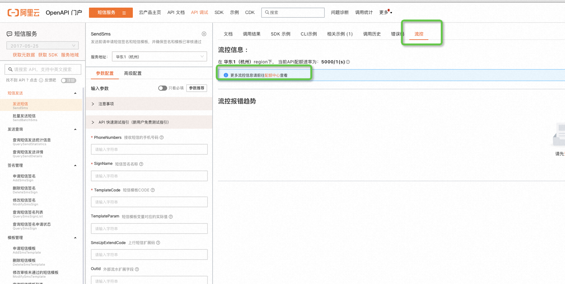Expand the 注意事项 section
This screenshot has height=284, width=565.
(x=149, y=104)
